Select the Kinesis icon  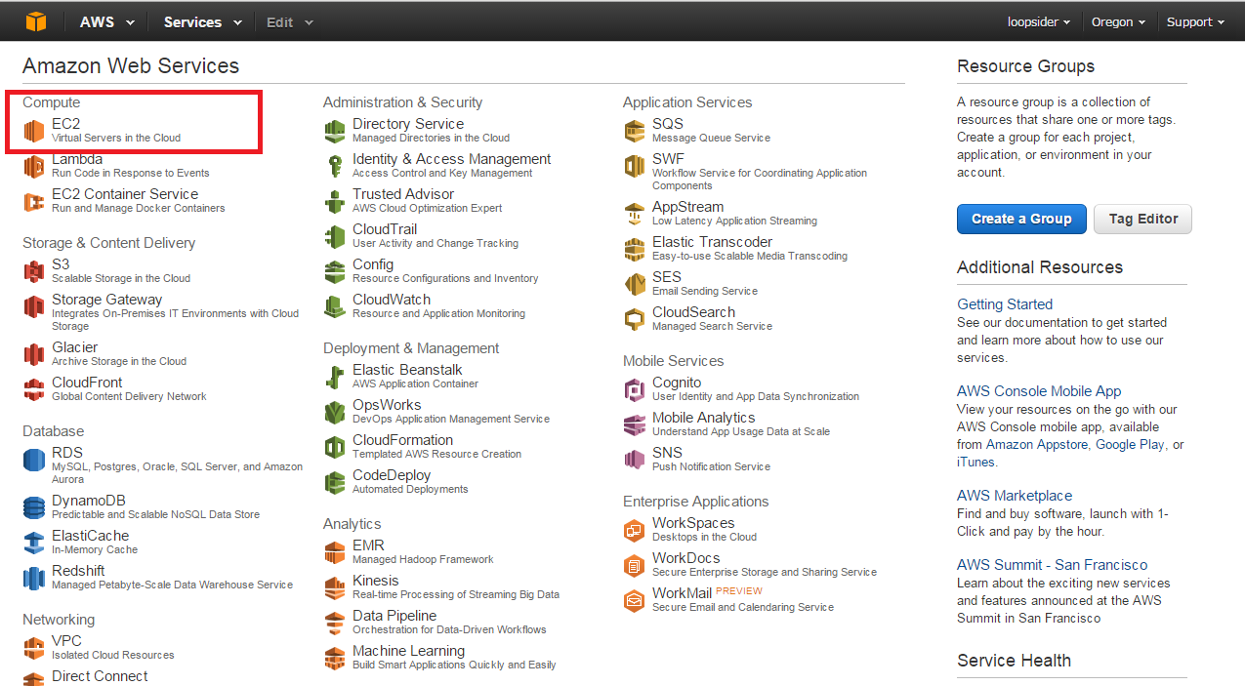coord(335,587)
